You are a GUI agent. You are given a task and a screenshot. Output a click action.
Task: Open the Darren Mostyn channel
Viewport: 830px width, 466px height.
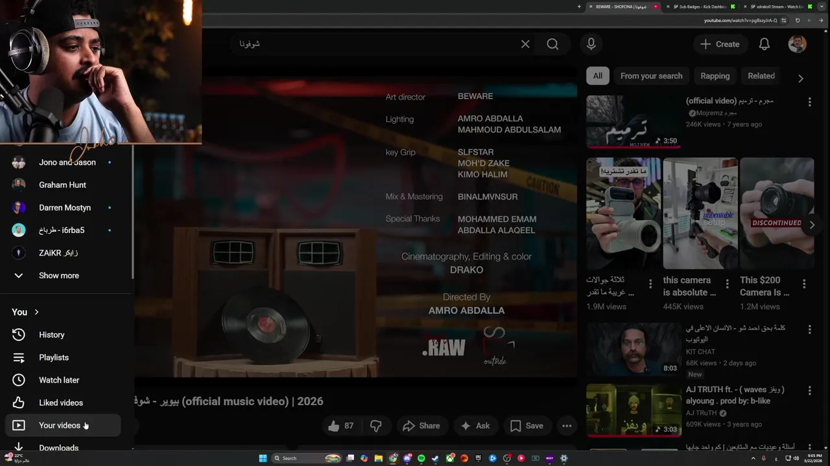coord(62,208)
